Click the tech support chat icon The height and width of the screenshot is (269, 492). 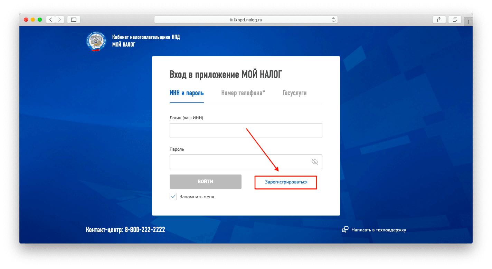pyautogui.click(x=345, y=230)
